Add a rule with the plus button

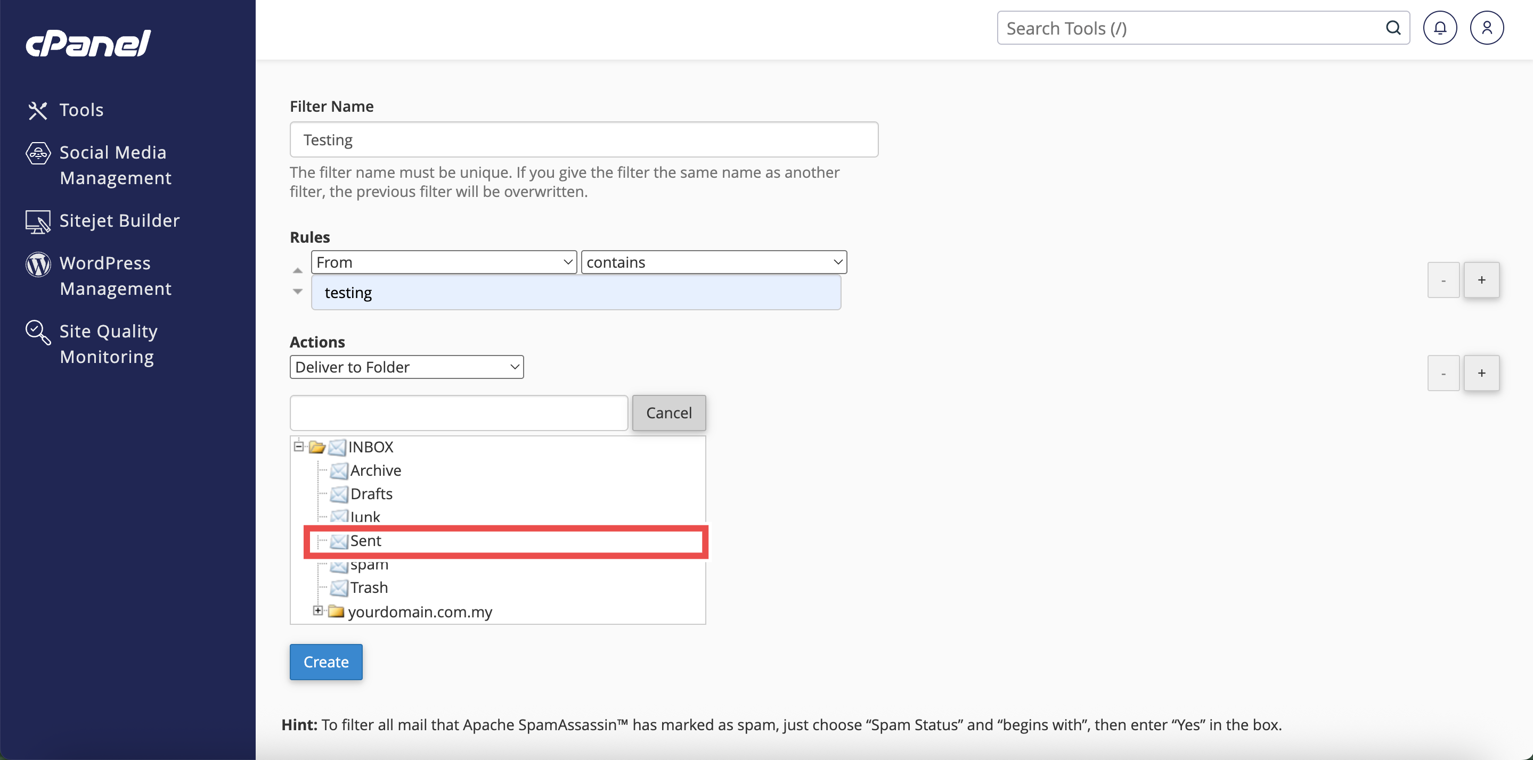pos(1481,280)
